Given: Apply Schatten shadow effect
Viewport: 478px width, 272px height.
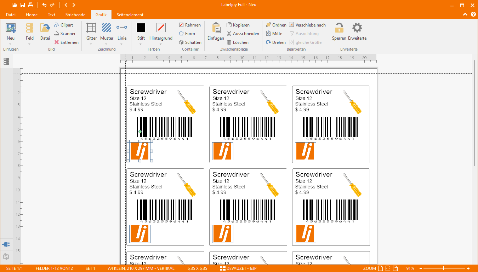Looking at the screenshot, I should point(190,42).
